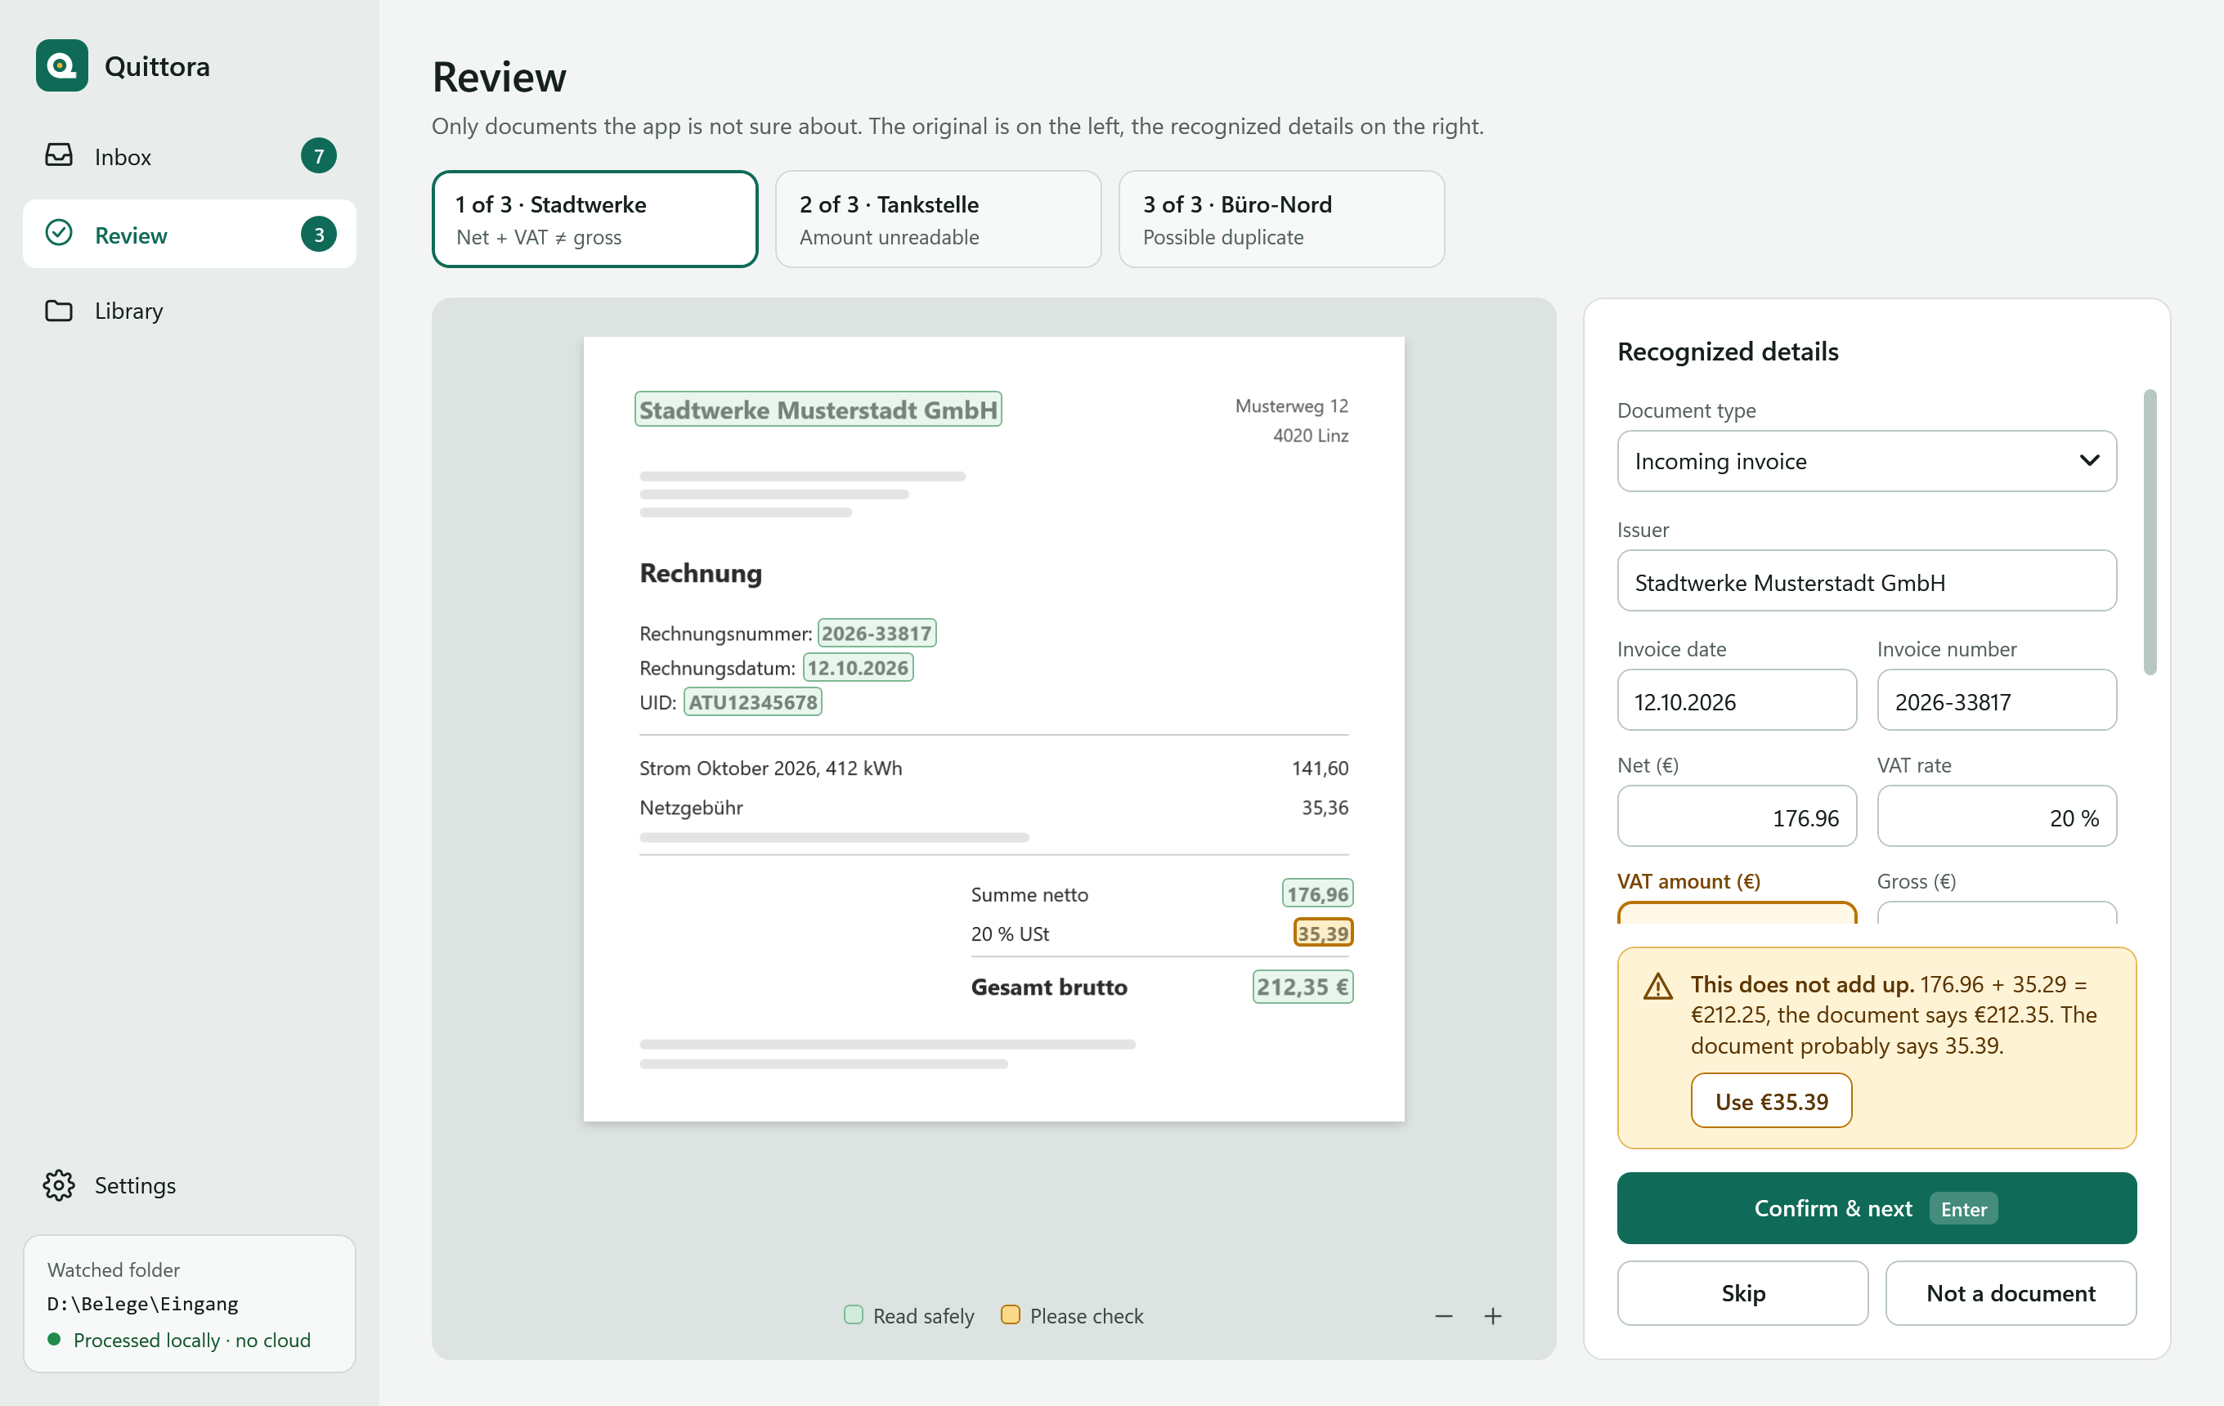2224x1406 pixels.
Task: Click the Rechnung heading on the invoice
Action: click(700, 573)
